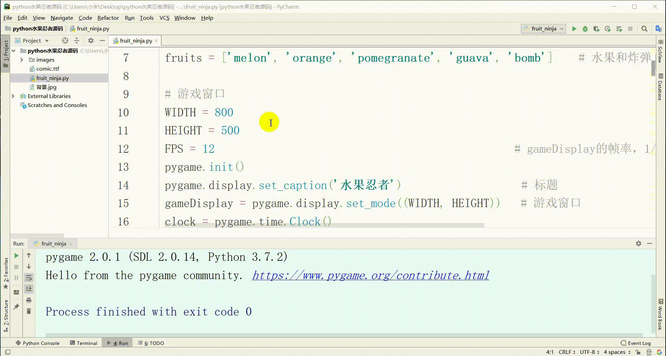Toggle scroll-to-end in console output

click(x=29, y=288)
